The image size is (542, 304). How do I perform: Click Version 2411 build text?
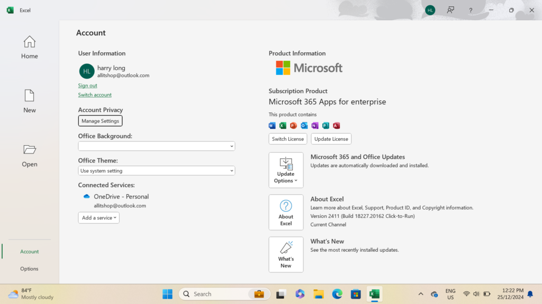tap(363, 216)
